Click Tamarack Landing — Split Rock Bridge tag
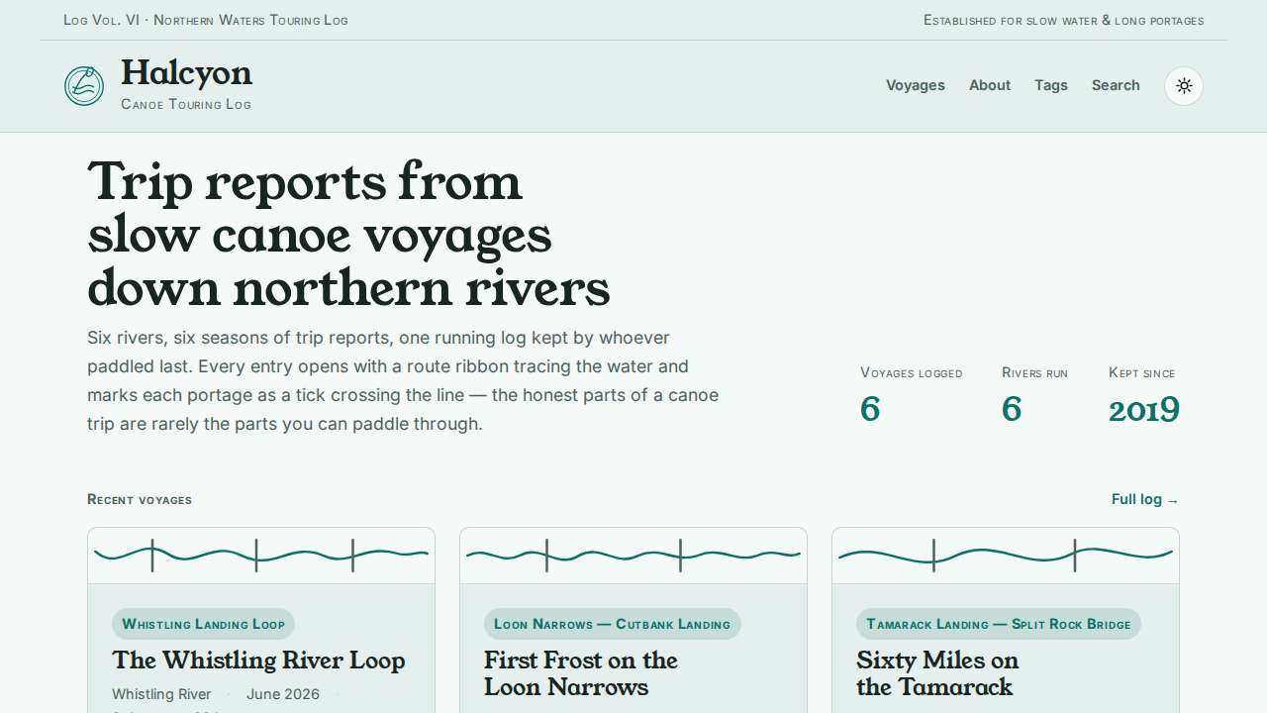This screenshot has height=713, width=1267. click(999, 624)
